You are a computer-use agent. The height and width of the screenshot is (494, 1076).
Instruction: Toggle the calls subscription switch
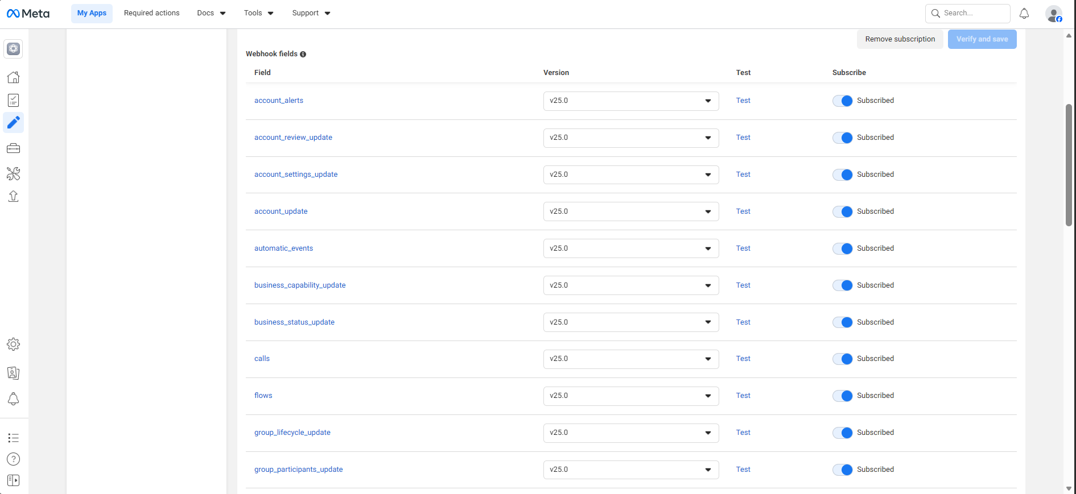tap(843, 359)
